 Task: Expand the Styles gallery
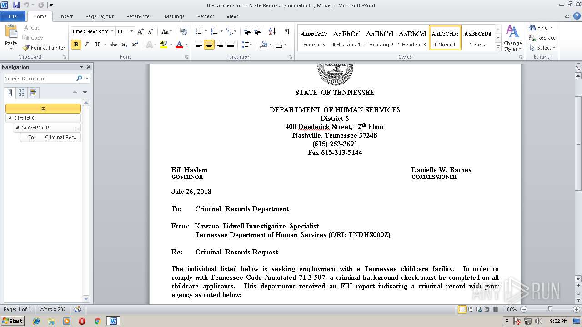498,47
